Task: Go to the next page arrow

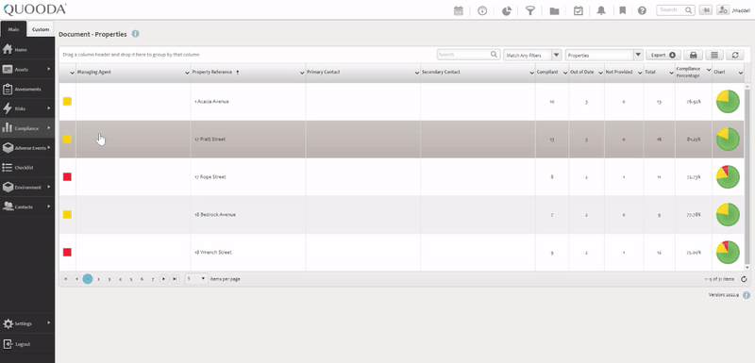Action: pos(163,279)
